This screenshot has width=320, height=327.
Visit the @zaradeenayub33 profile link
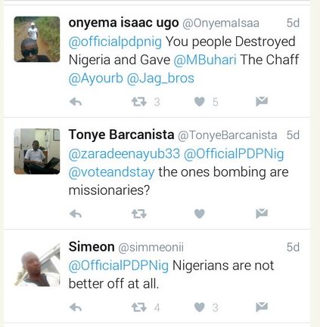(124, 154)
